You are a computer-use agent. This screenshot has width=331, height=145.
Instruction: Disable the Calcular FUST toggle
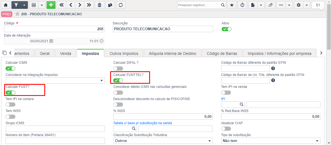(x=11, y=93)
